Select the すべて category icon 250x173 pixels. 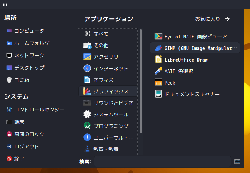pyautogui.click(x=87, y=33)
